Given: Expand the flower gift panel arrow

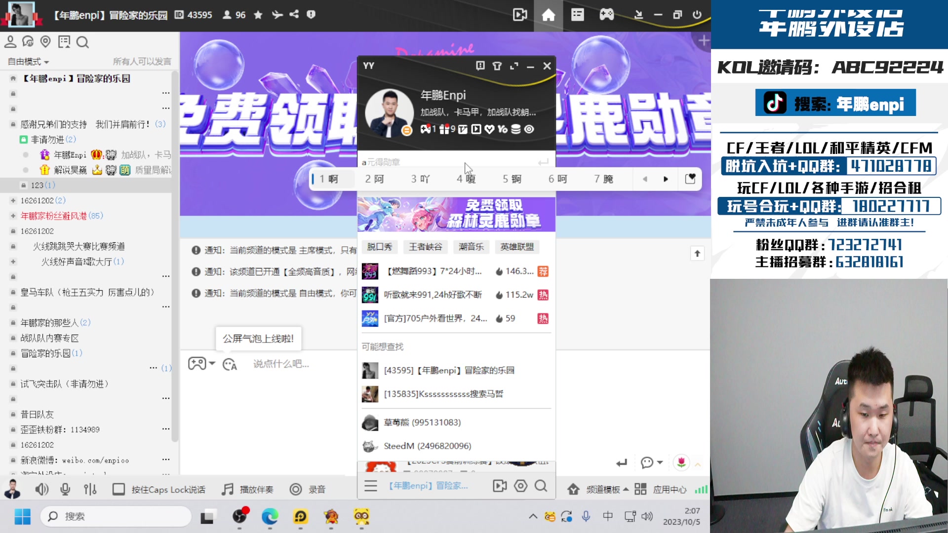Looking at the screenshot, I should pyautogui.click(x=698, y=464).
